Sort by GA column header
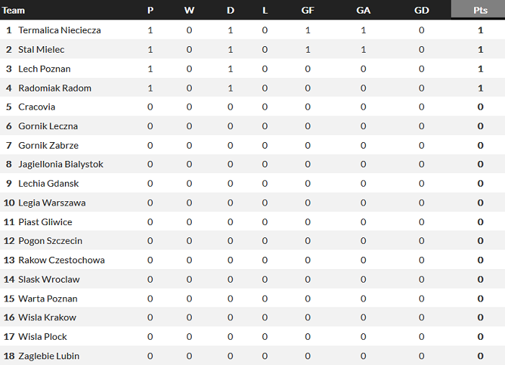The height and width of the screenshot is (365, 505). (363, 10)
